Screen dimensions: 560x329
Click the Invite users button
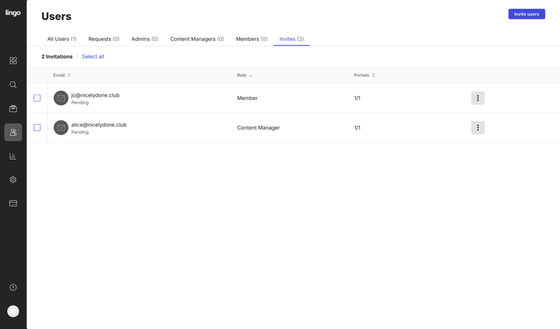[526, 14]
